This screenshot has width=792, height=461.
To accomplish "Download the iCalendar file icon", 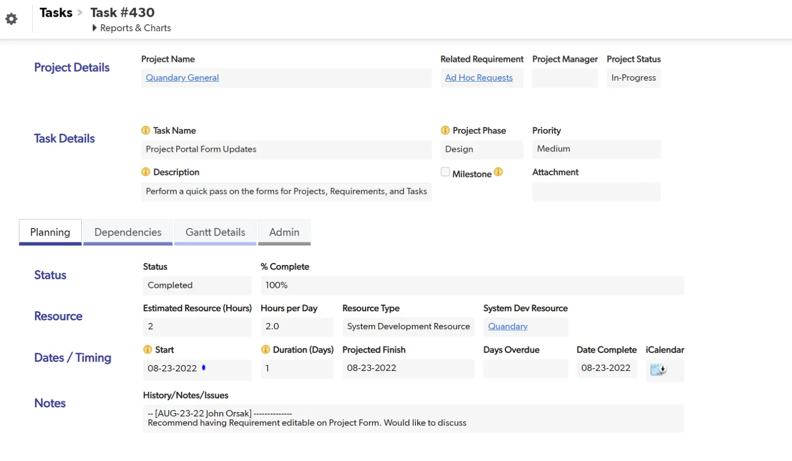I will pyautogui.click(x=658, y=369).
